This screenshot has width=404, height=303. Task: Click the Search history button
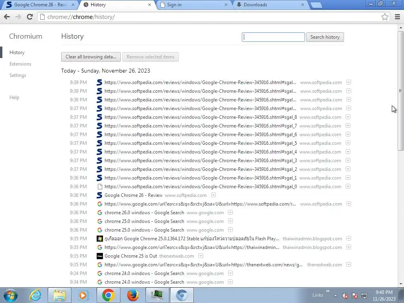[x=325, y=37]
